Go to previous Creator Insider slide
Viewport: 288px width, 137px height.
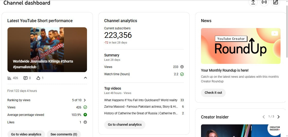(264, 117)
